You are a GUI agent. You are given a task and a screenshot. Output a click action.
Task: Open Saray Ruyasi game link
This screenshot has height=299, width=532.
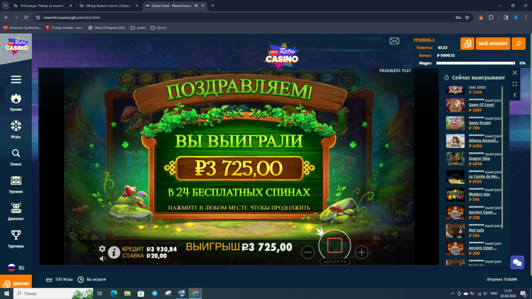(480, 123)
